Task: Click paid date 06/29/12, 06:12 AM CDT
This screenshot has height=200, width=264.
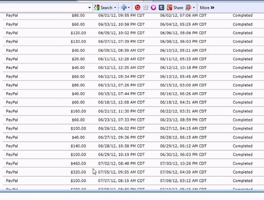Action: (183, 146)
